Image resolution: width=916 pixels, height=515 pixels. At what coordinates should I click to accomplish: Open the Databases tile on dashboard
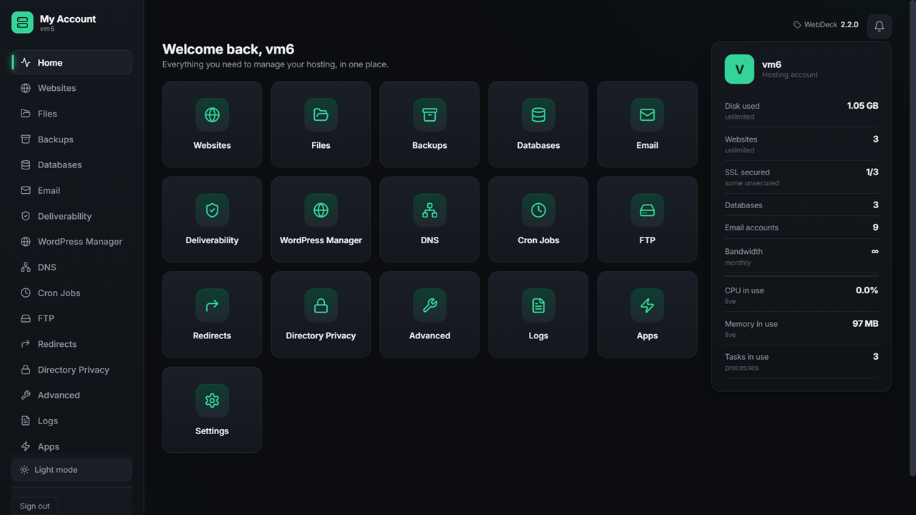538,124
